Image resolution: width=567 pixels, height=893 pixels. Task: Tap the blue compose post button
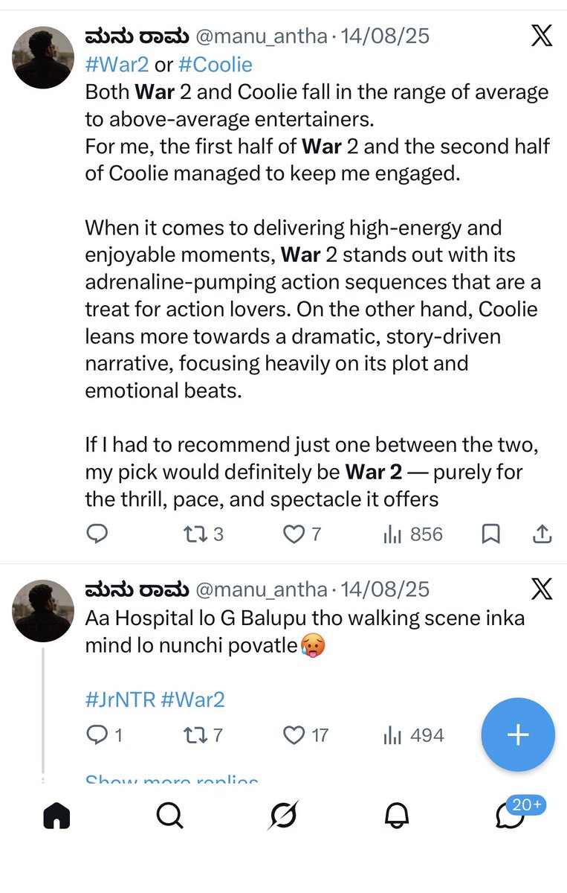518,735
